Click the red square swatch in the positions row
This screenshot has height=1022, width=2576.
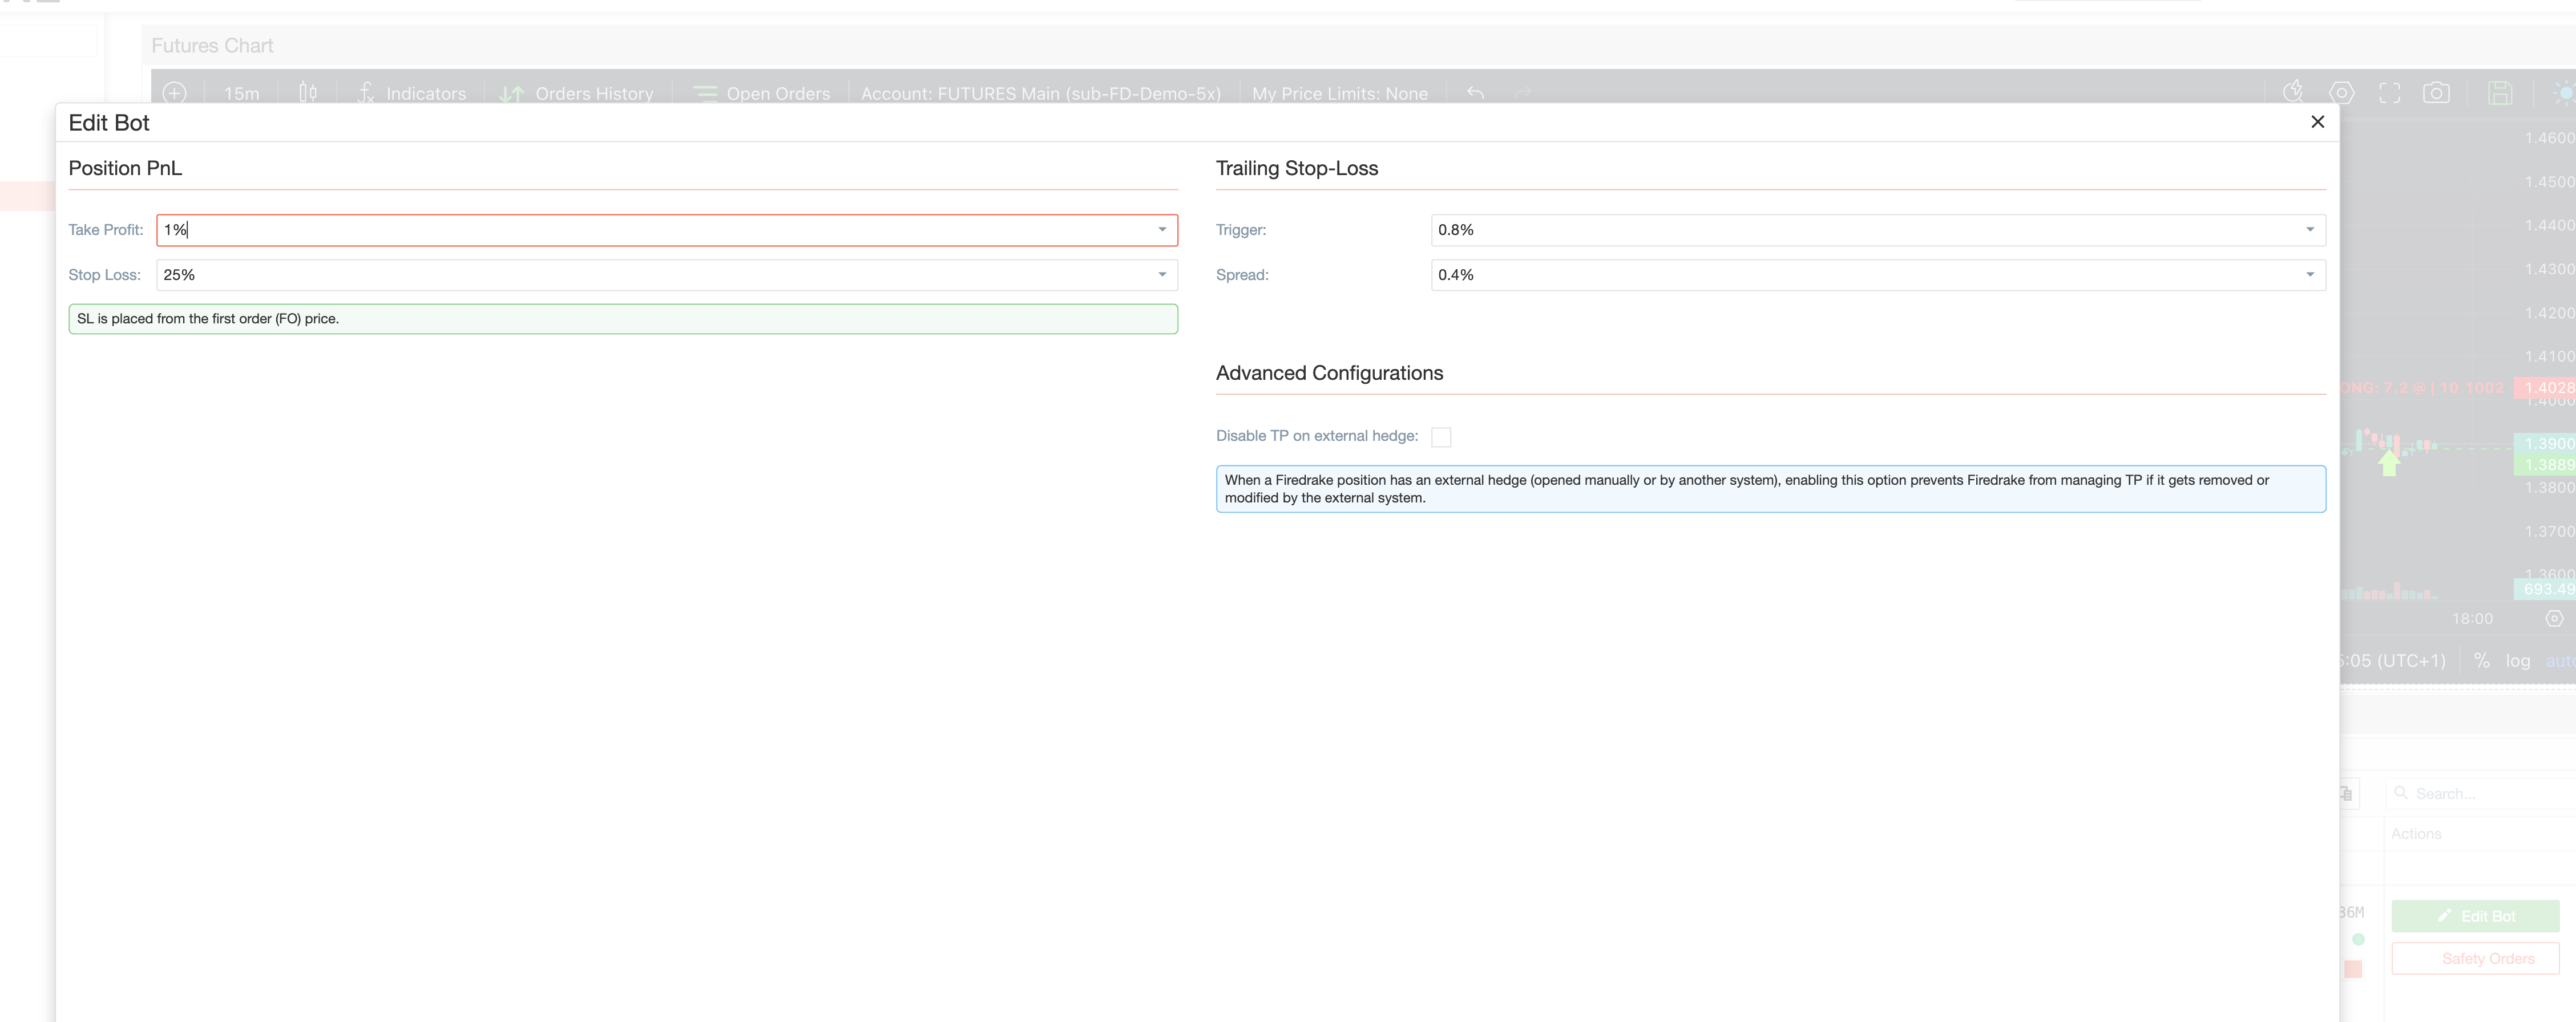pyautogui.click(x=2356, y=967)
